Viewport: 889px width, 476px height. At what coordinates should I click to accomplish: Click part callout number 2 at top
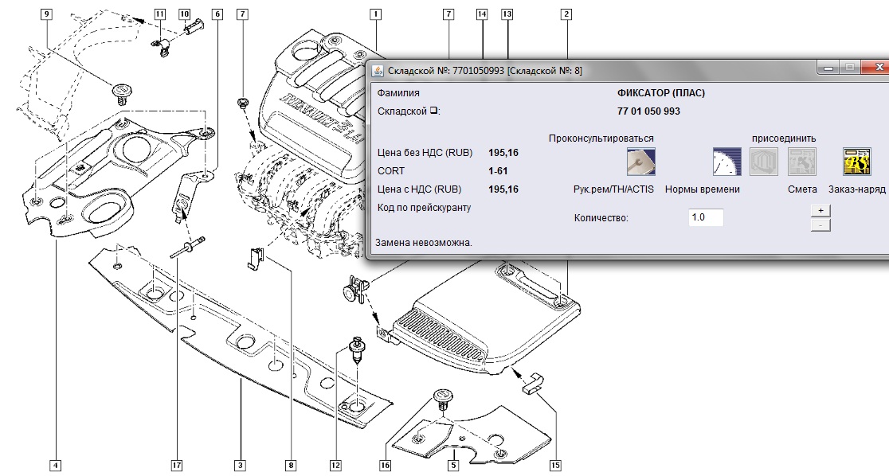point(566,14)
